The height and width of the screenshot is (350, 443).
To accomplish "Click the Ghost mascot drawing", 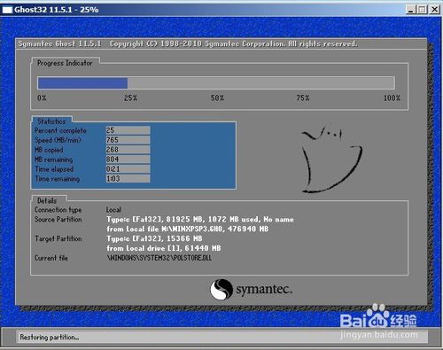I will tap(332, 159).
